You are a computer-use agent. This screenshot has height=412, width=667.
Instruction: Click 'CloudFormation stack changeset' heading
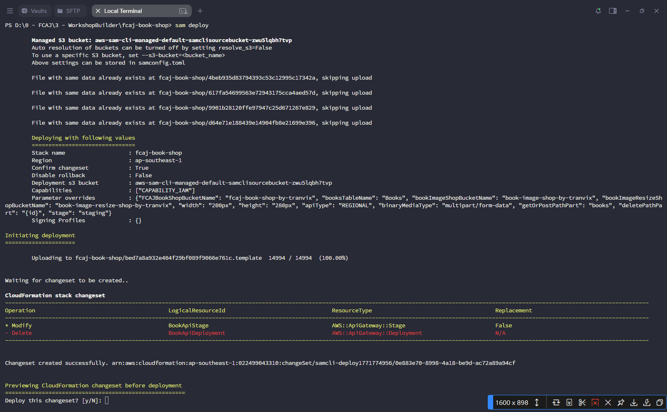[55, 295]
